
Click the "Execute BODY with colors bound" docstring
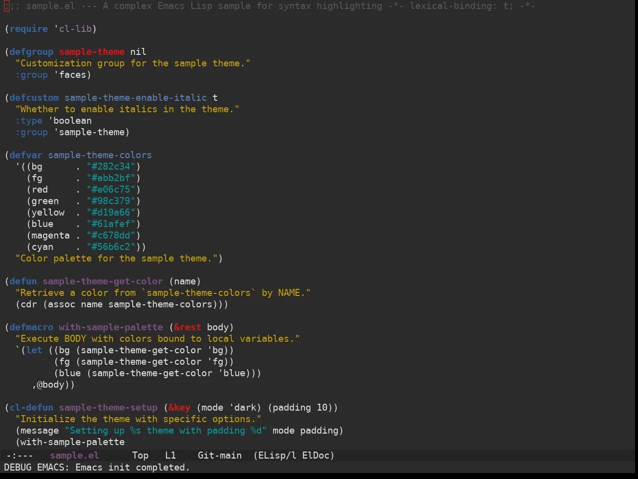[158, 339]
